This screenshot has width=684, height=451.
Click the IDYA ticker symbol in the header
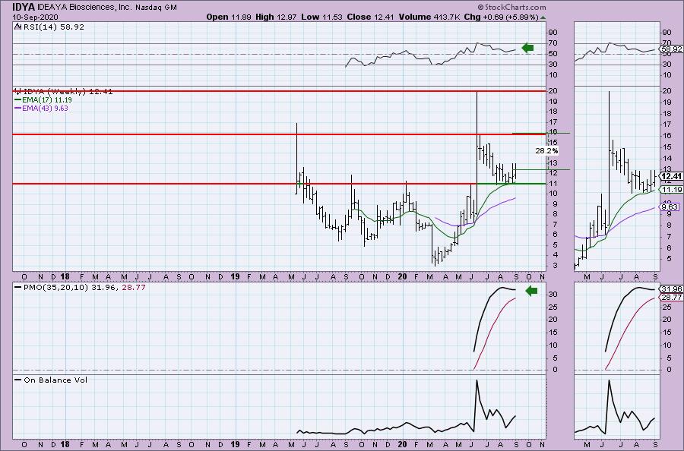click(x=24, y=7)
